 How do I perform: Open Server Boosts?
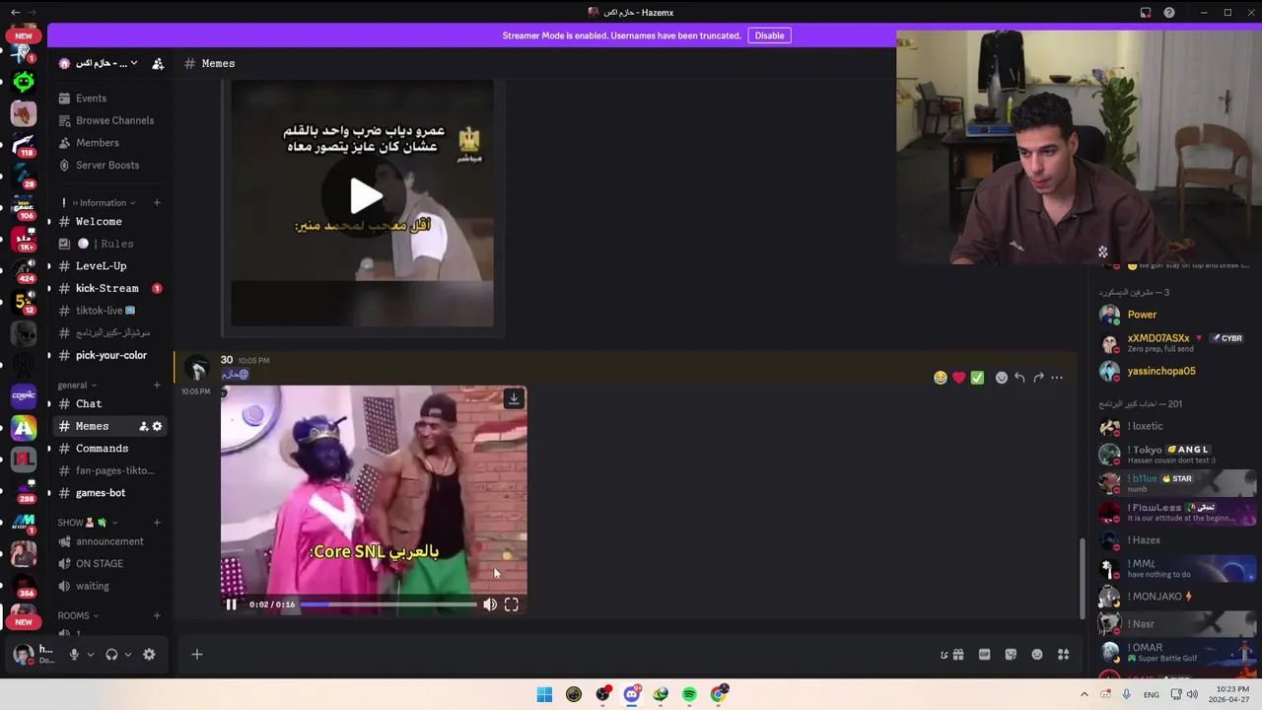pos(108,165)
